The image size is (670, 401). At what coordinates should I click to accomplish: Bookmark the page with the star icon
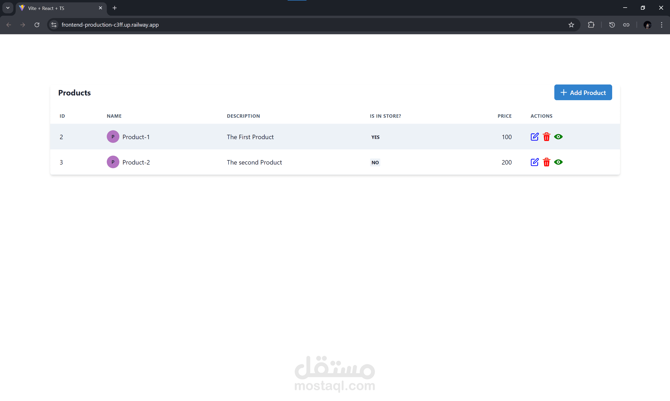[x=571, y=25]
